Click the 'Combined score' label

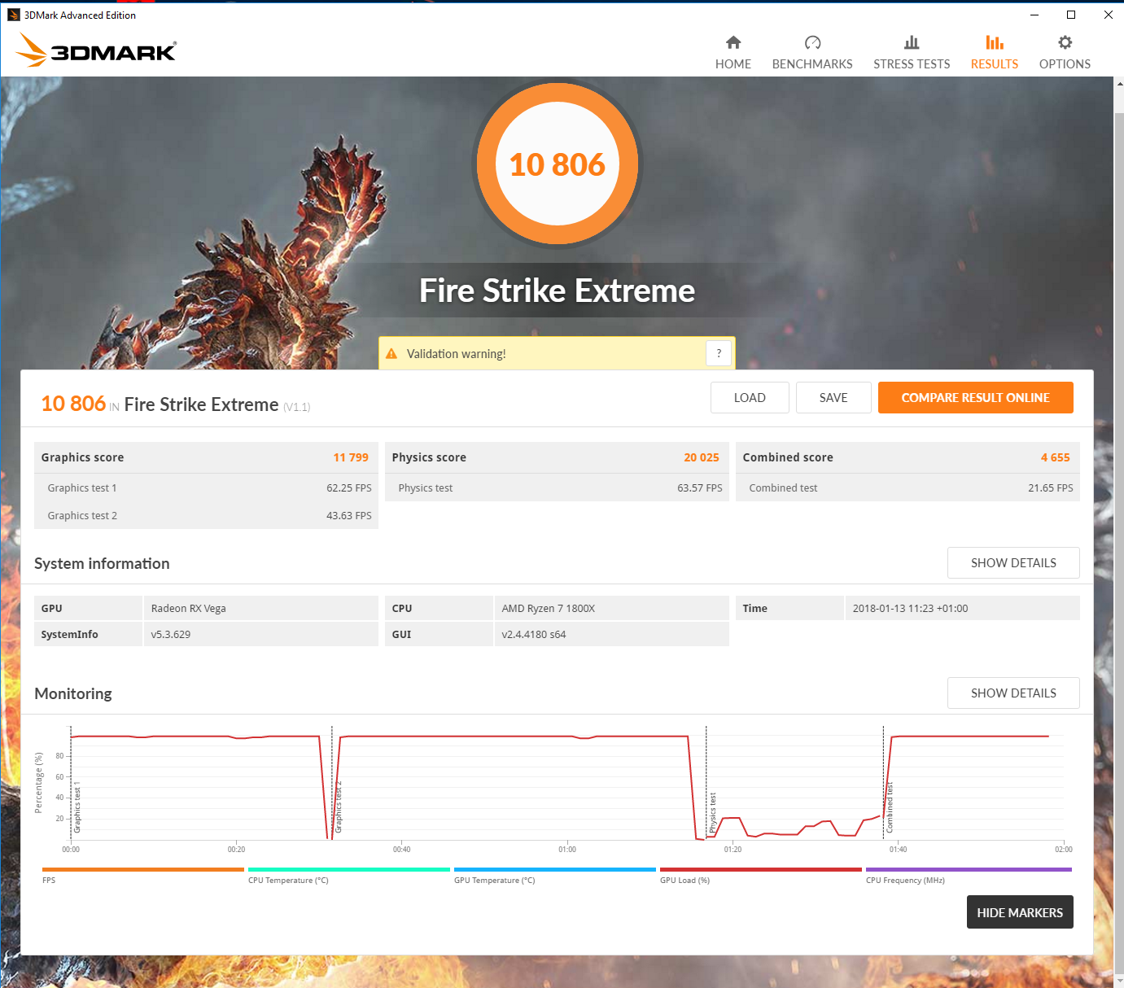tap(788, 457)
